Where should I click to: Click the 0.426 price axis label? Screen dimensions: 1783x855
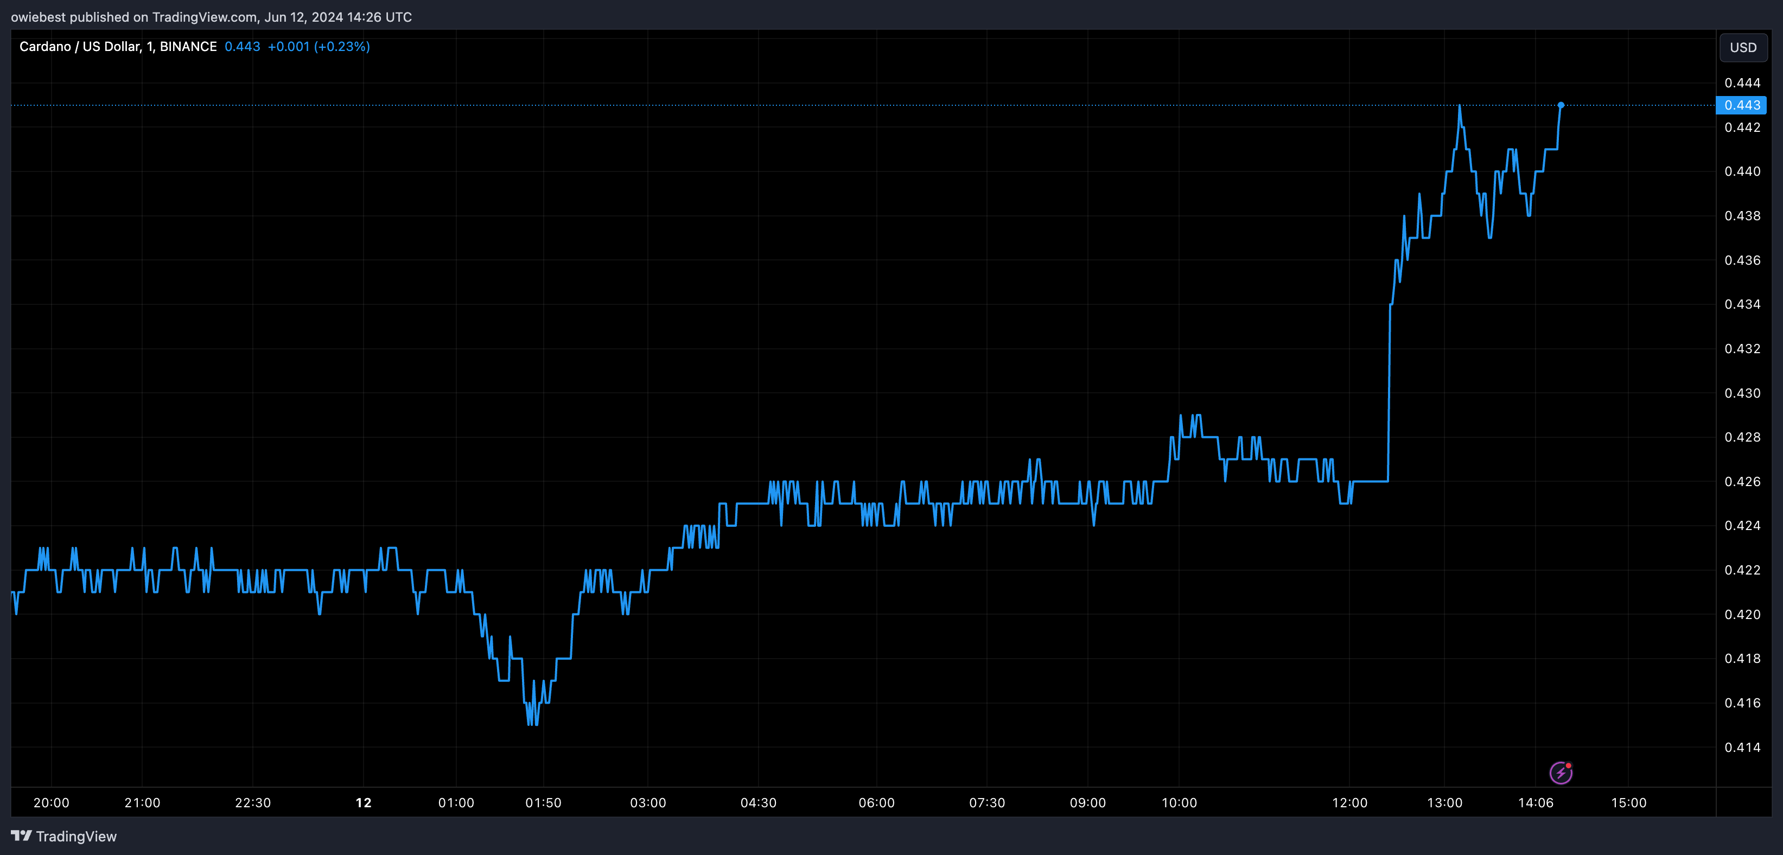[x=1742, y=482]
